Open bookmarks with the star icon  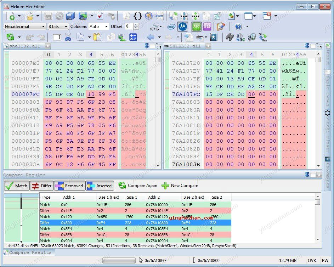tap(214, 37)
